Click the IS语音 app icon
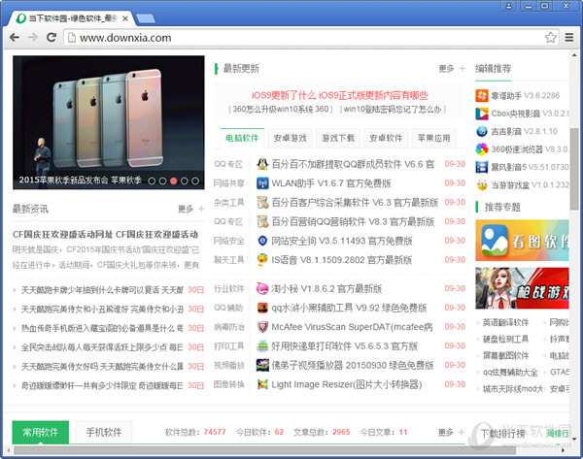583x459 pixels. [262, 260]
